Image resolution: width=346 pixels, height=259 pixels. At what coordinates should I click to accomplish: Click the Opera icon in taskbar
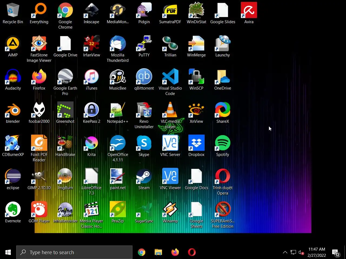192,252
